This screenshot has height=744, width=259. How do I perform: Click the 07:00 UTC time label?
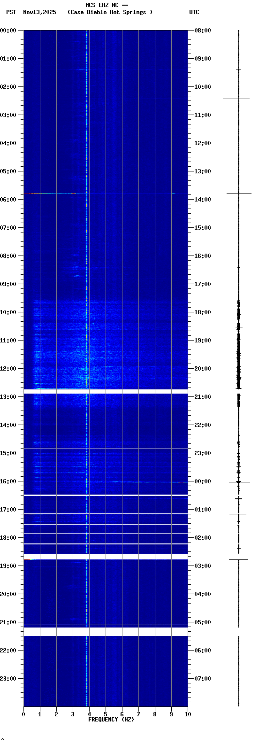(x=203, y=679)
